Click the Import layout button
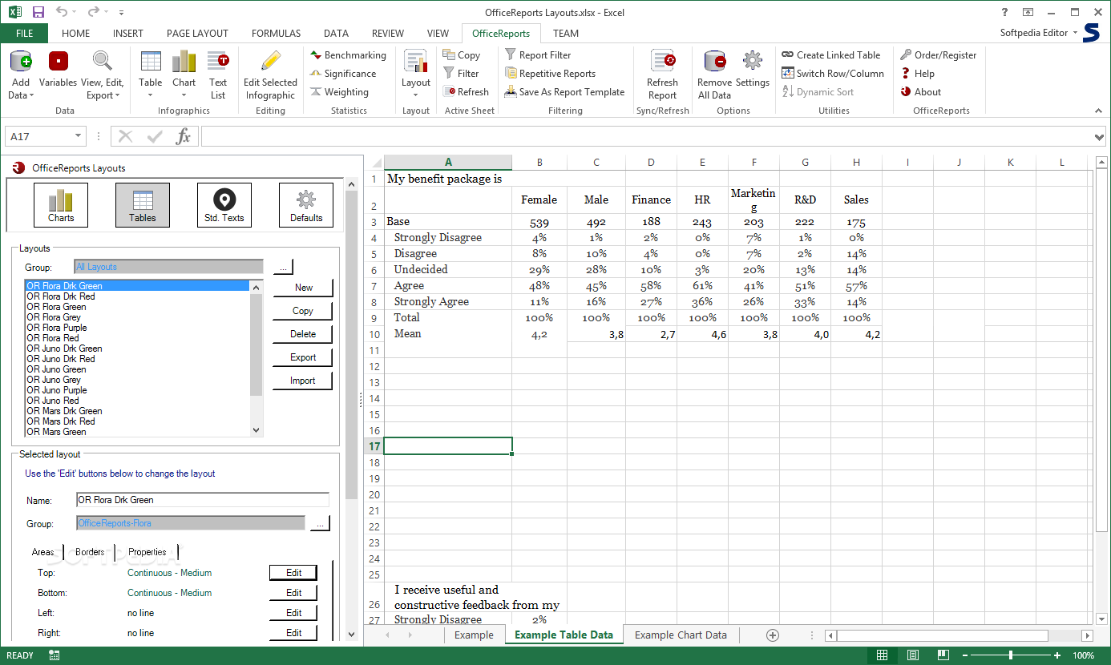The image size is (1111, 665). 303,381
